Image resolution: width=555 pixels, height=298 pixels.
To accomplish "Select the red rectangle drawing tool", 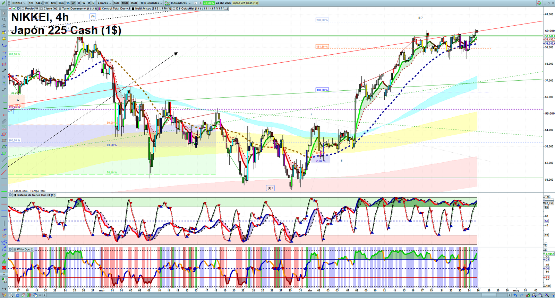I will (x=4, y=64).
